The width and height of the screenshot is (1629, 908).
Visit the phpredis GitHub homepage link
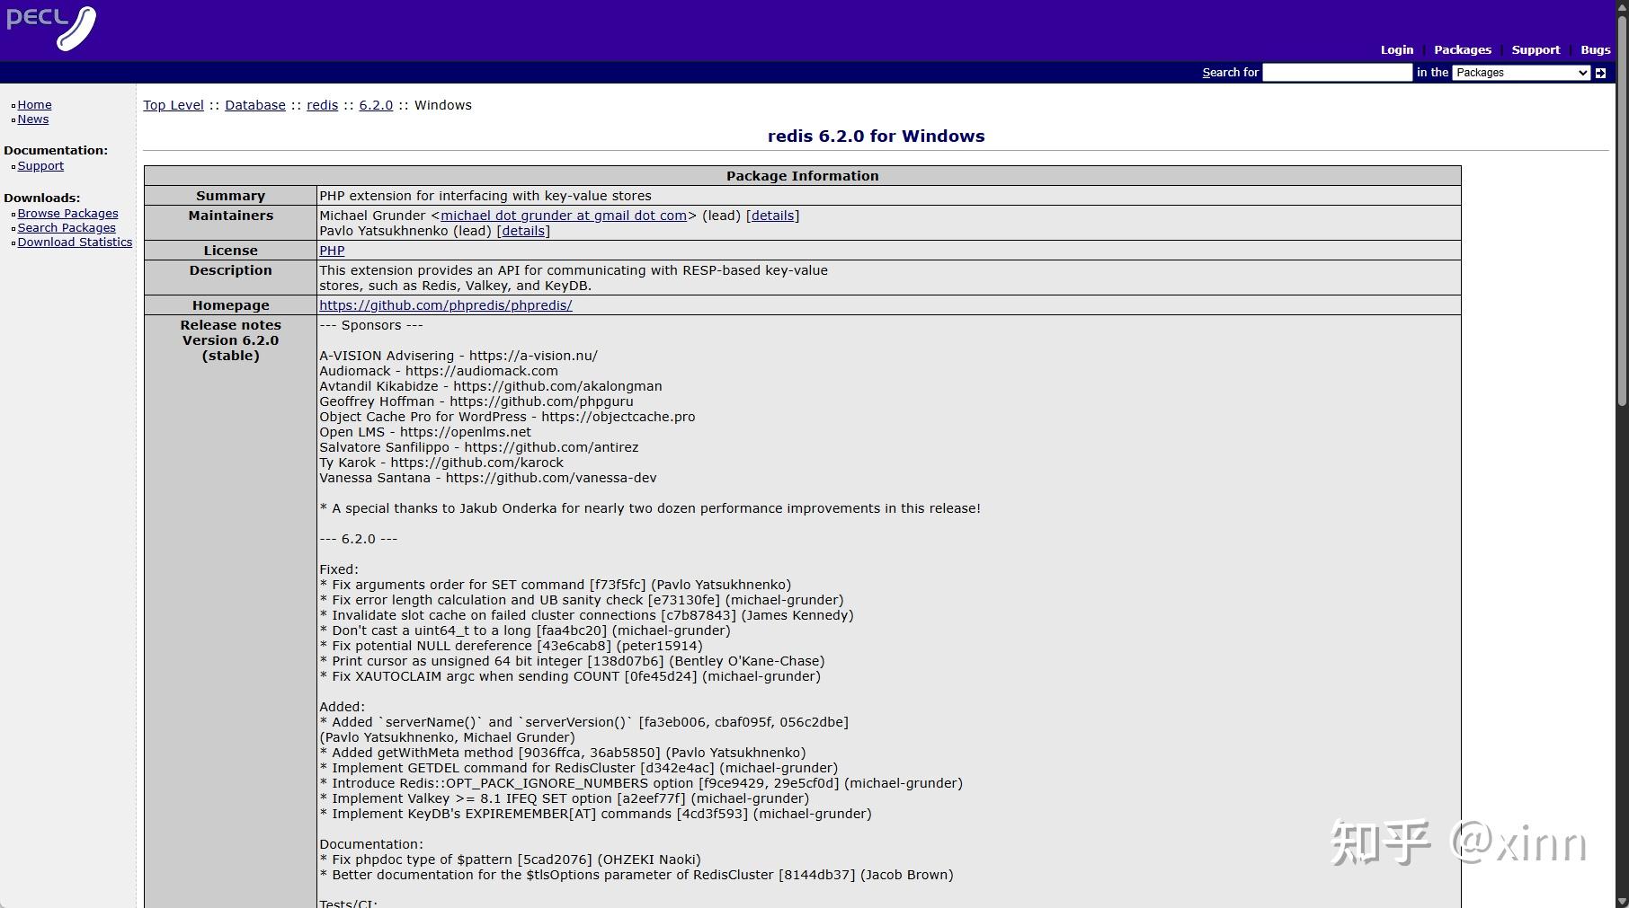(445, 305)
